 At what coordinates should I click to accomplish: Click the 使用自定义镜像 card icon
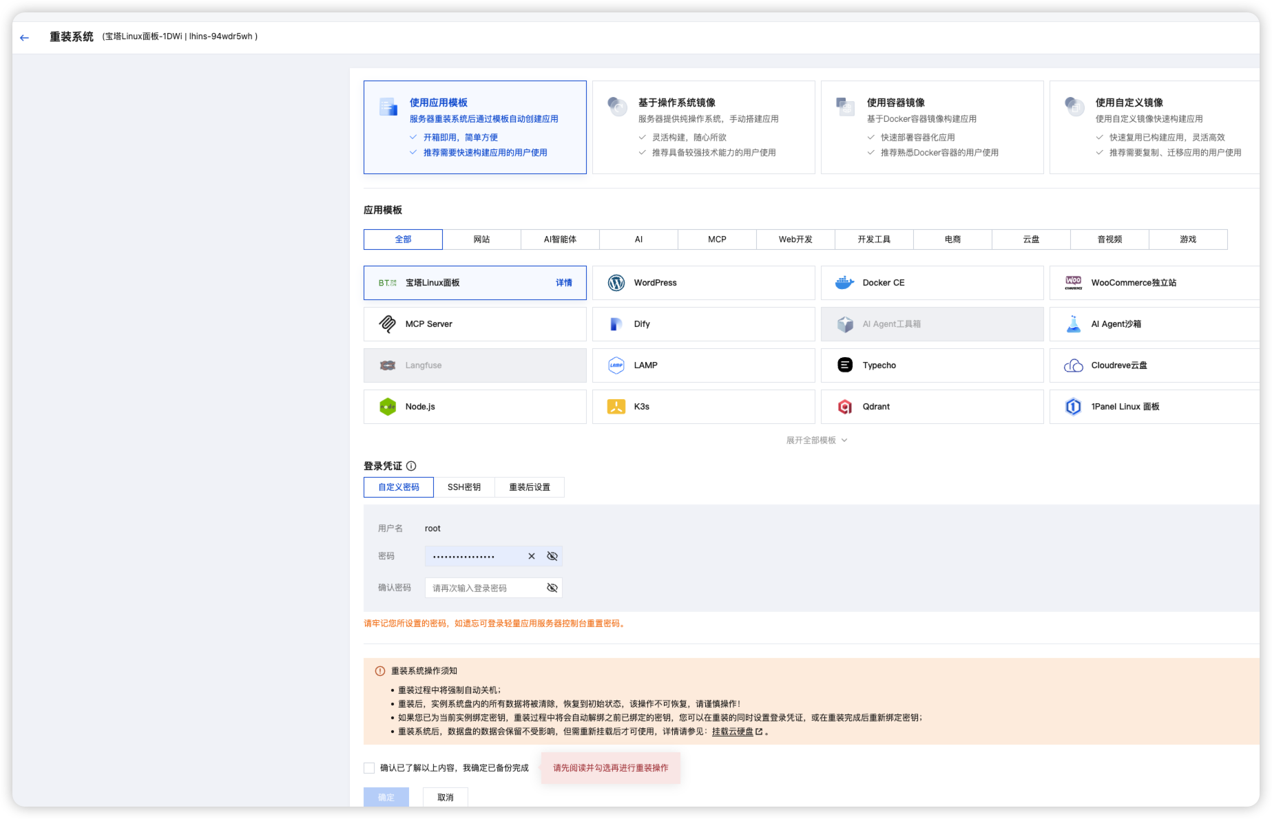click(x=1074, y=106)
